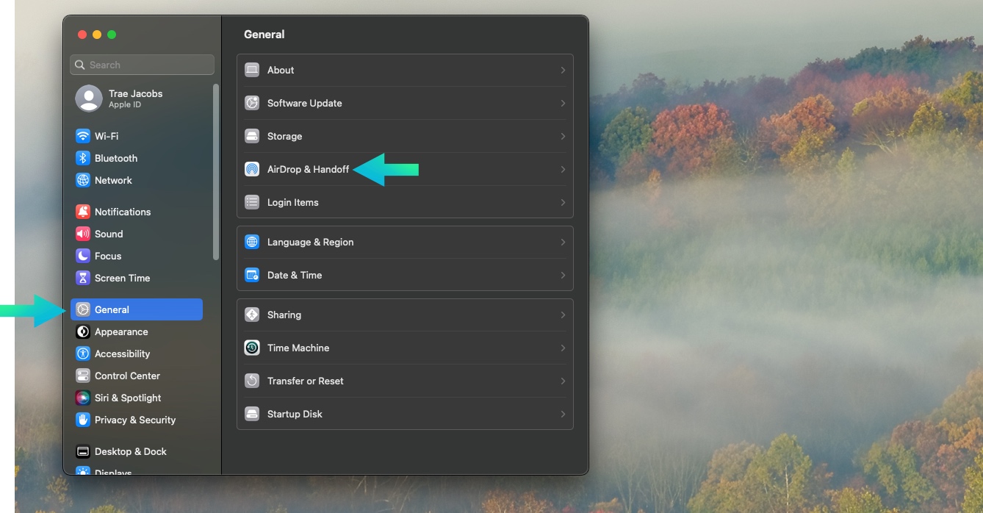
Task: Click the Bluetooth sidebar icon
Action: (x=83, y=158)
